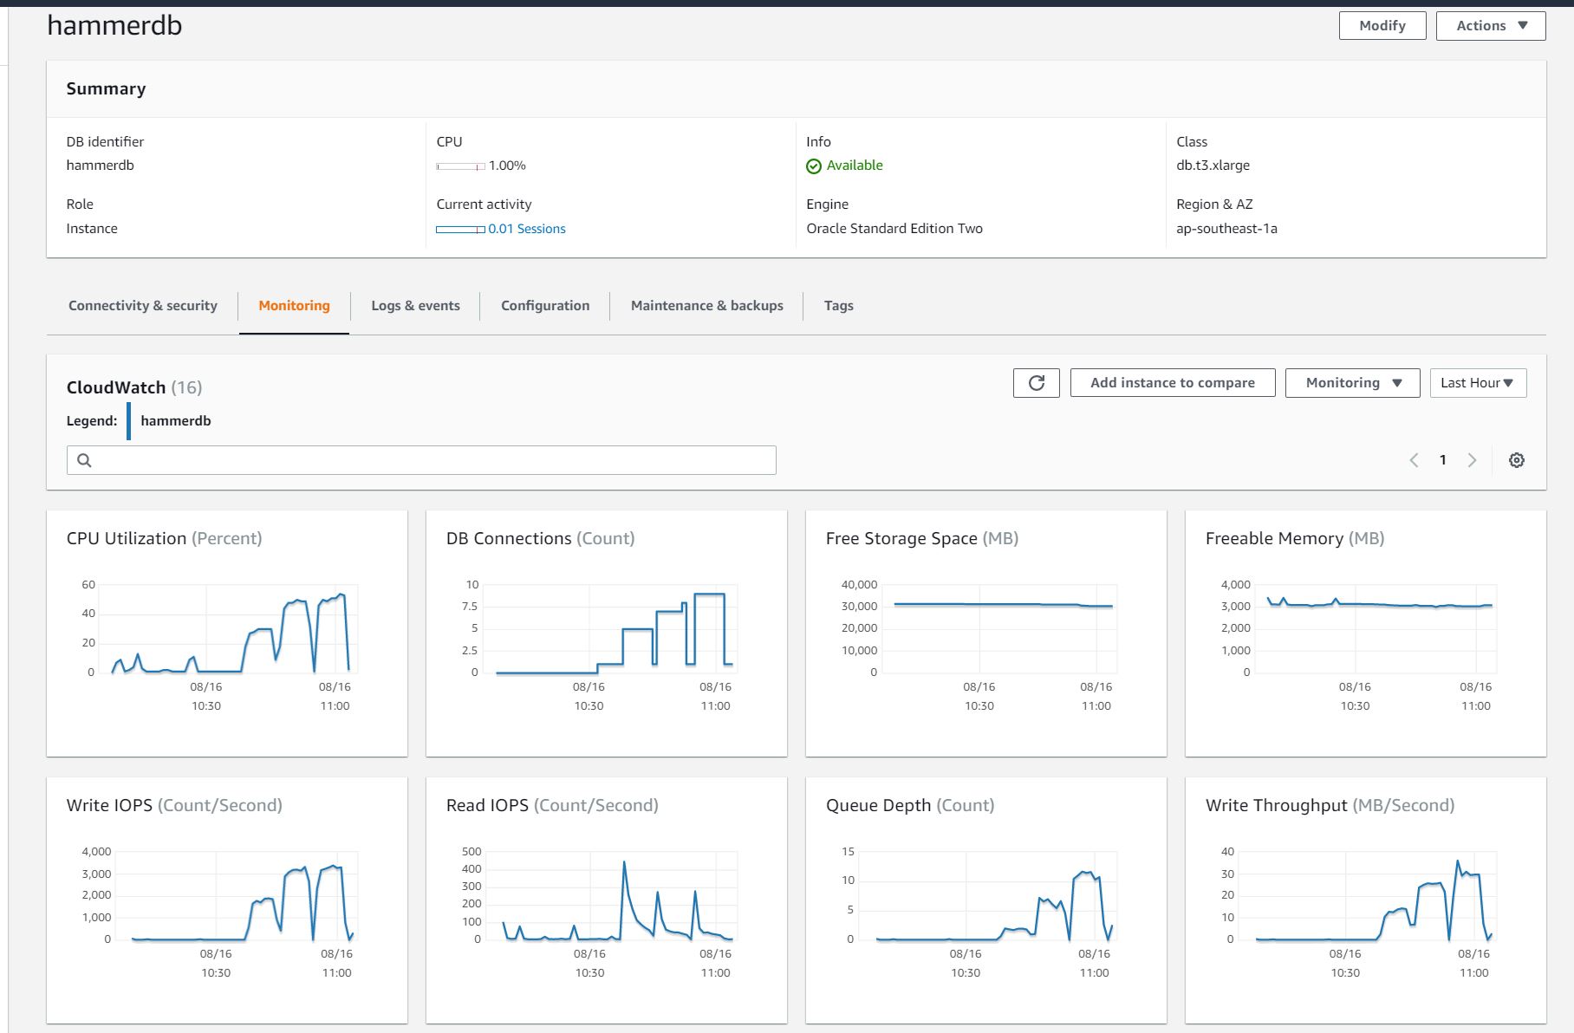This screenshot has width=1574, height=1033.
Task: Click the search magnifier icon
Action: tap(84, 460)
